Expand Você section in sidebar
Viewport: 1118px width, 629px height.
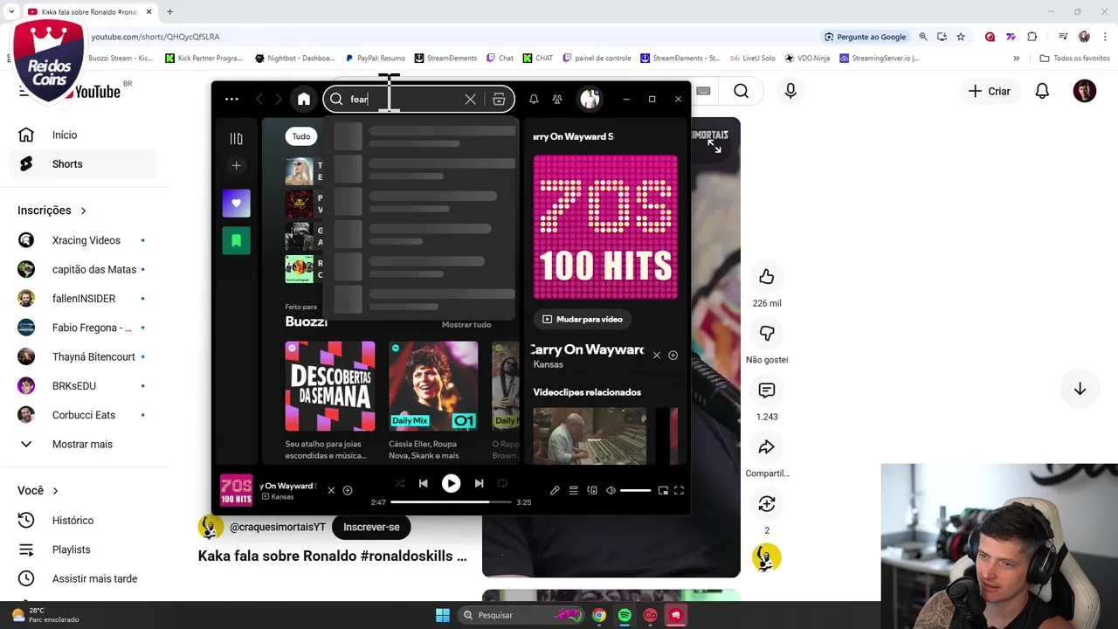coord(55,491)
